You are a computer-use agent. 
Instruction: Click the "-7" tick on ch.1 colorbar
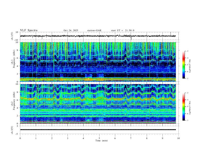187,79
